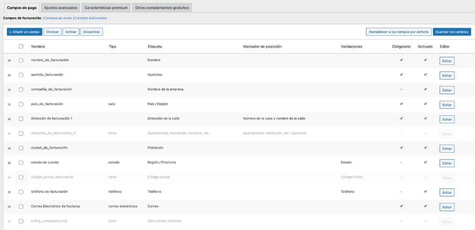Switch to Ajustes avanzados tab

(61, 8)
